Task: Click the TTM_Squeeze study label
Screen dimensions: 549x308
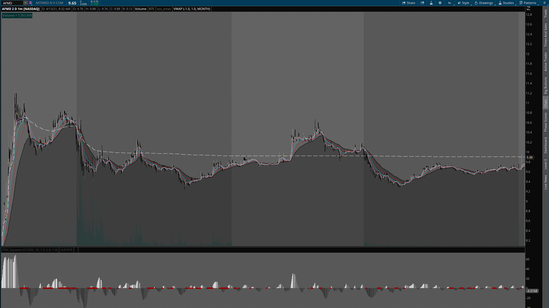Action: point(30,250)
